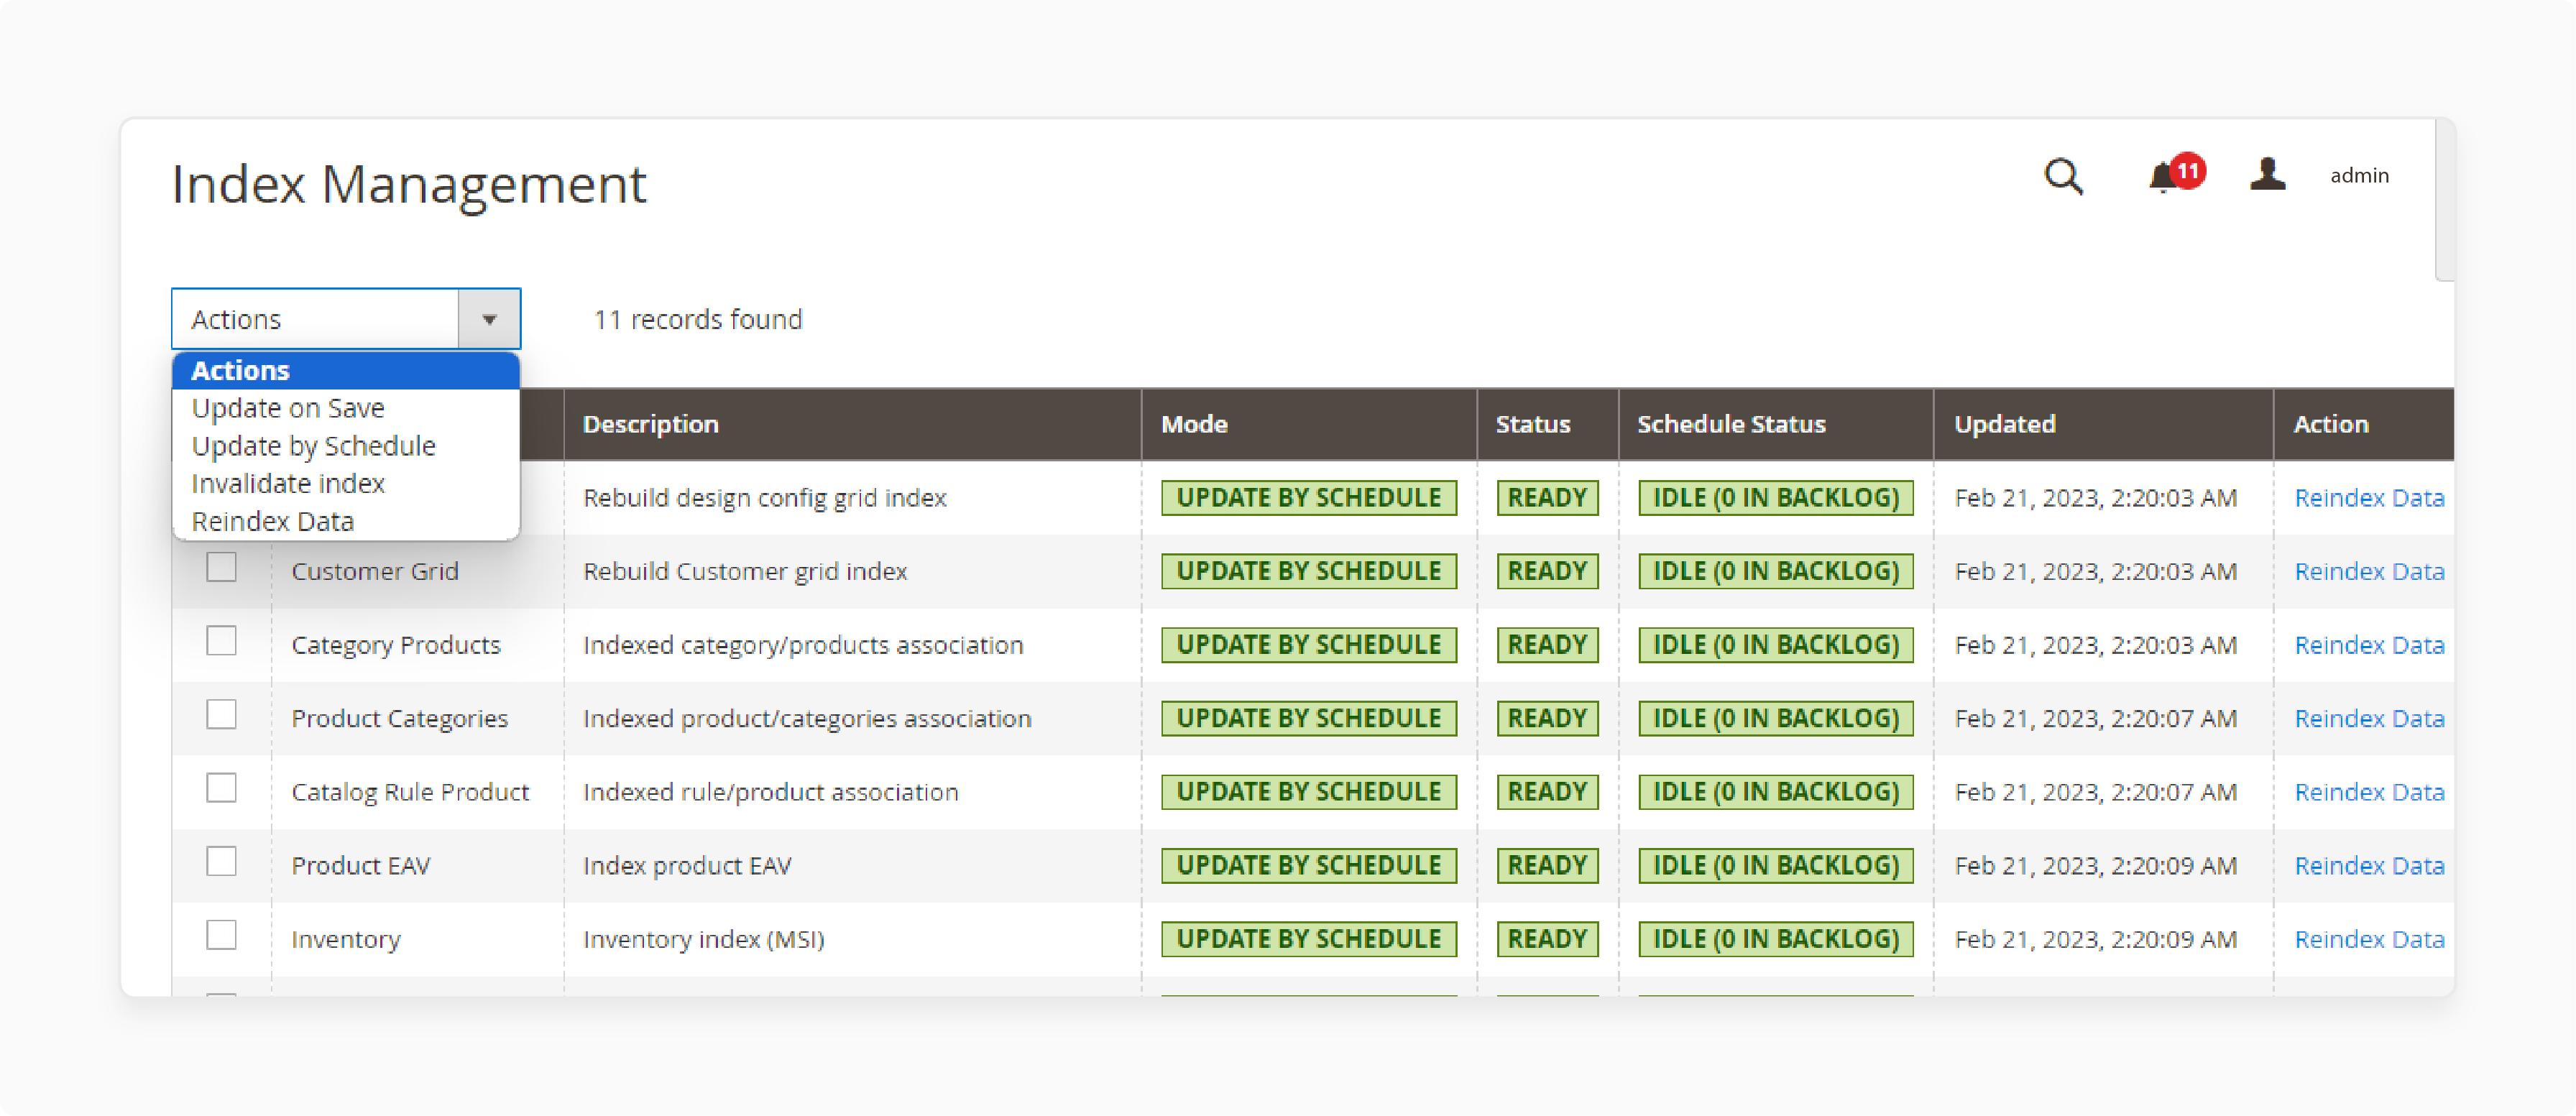Choose Update on Save option
The width and height of the screenshot is (2576, 1116).
pyautogui.click(x=346, y=408)
